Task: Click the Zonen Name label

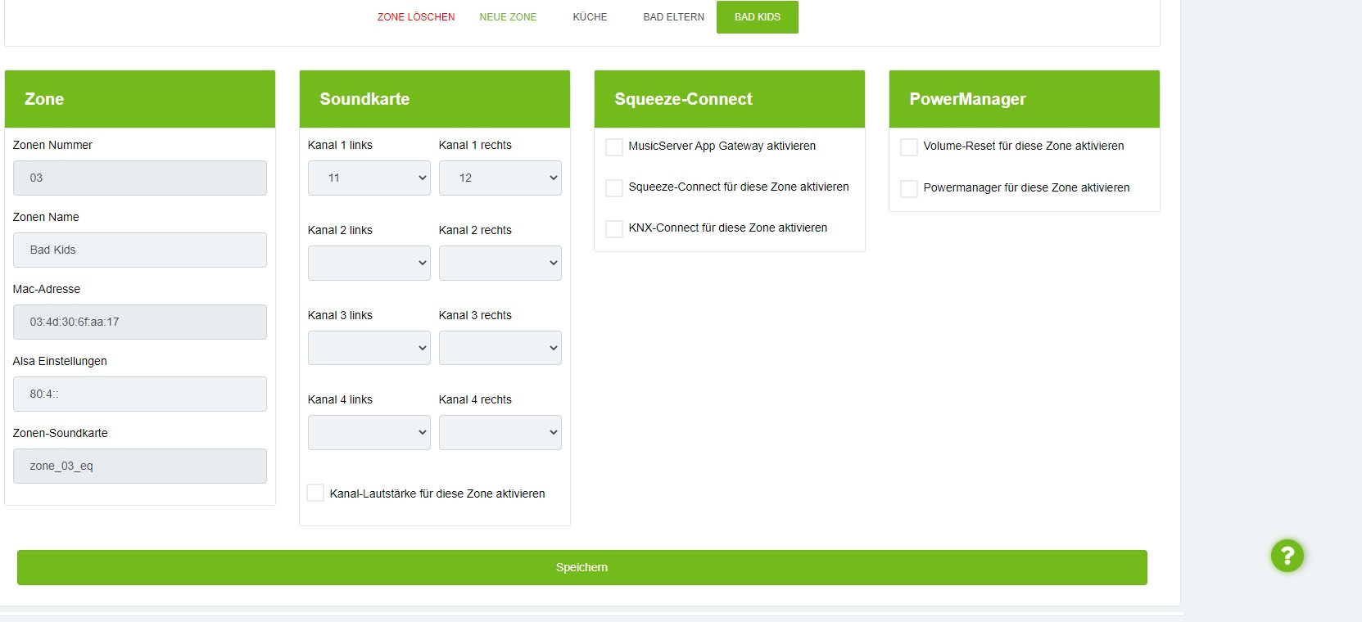Action: click(46, 217)
